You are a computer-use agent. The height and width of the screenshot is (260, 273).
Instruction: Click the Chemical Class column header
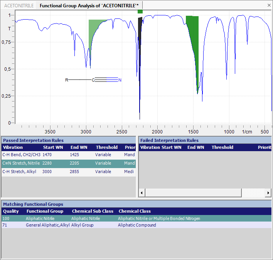pyautogui.click(x=135, y=211)
